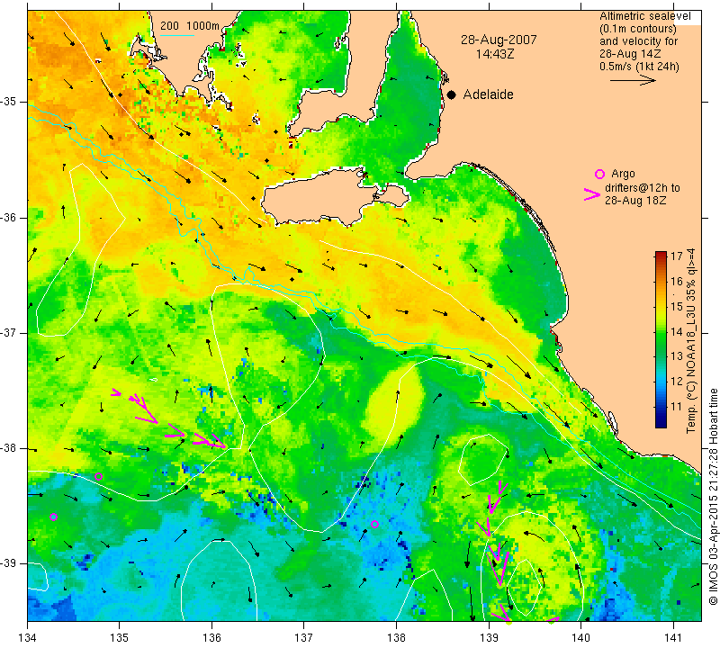The width and height of the screenshot is (720, 648).
Task: Click the 16 value on the color scale
Action: click(677, 281)
